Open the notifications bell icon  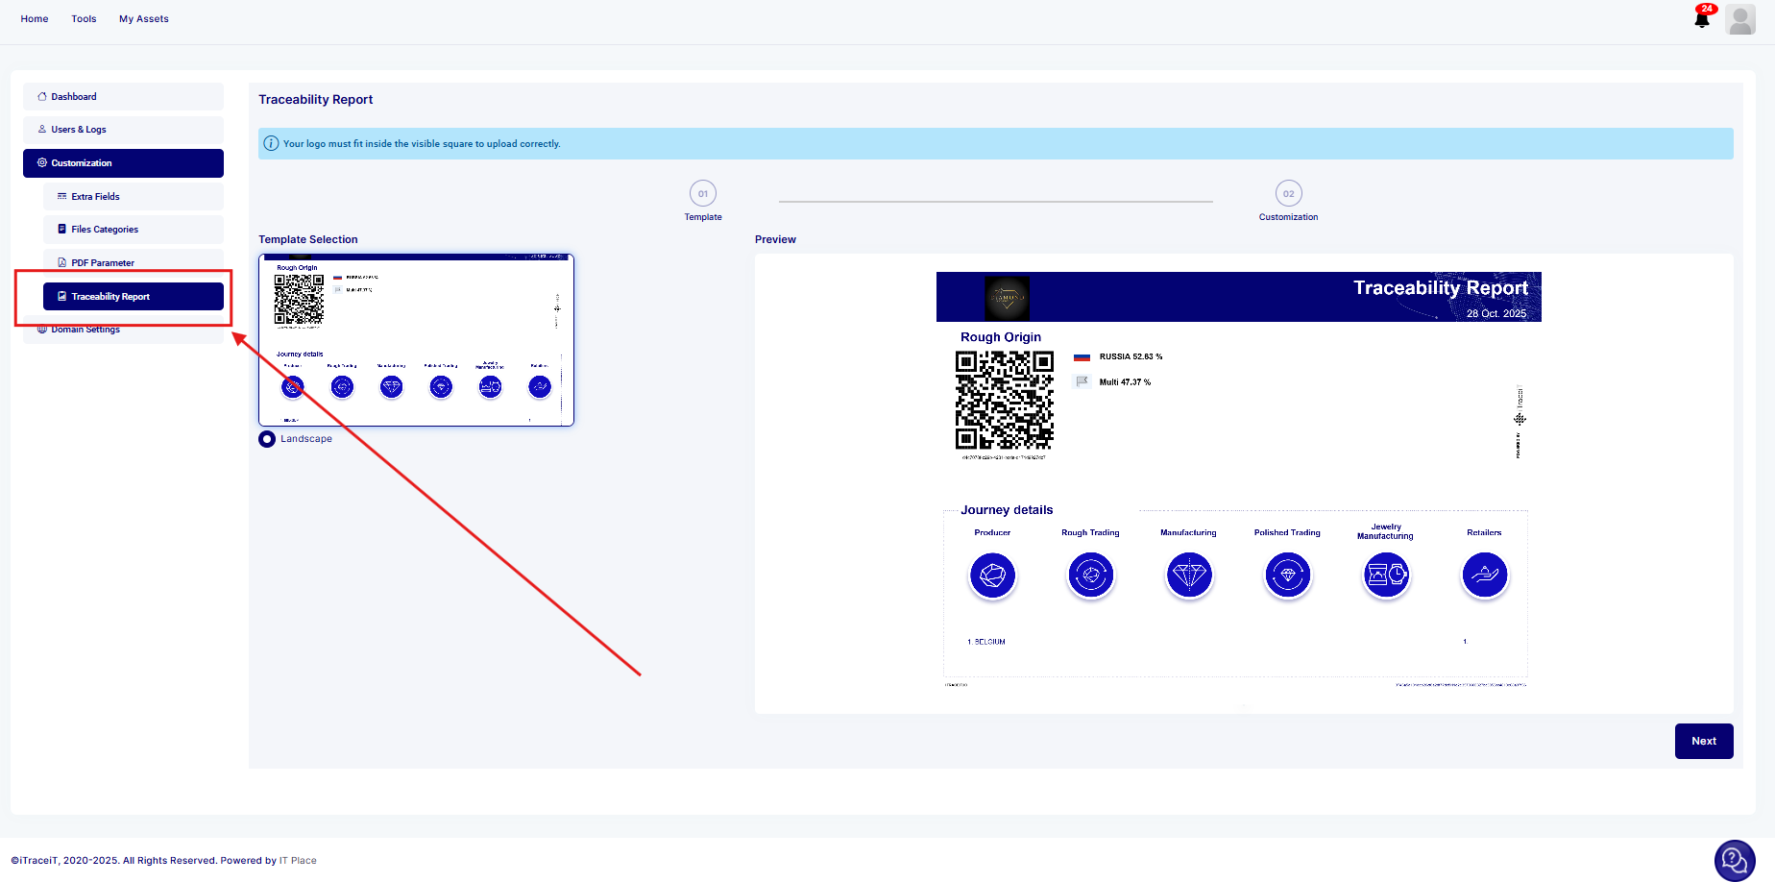coord(1701,19)
